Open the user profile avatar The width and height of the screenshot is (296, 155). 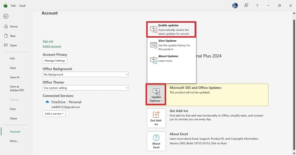pos(235,6)
